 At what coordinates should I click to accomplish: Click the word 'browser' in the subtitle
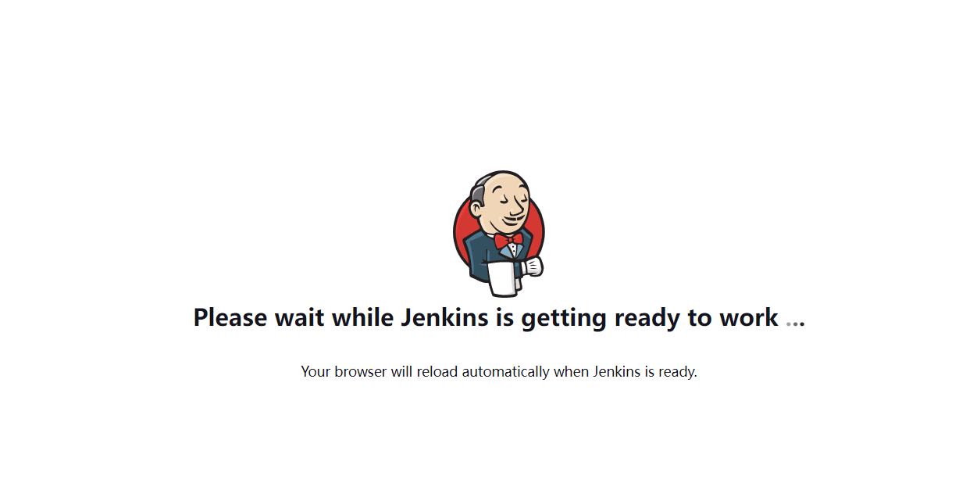pos(361,372)
